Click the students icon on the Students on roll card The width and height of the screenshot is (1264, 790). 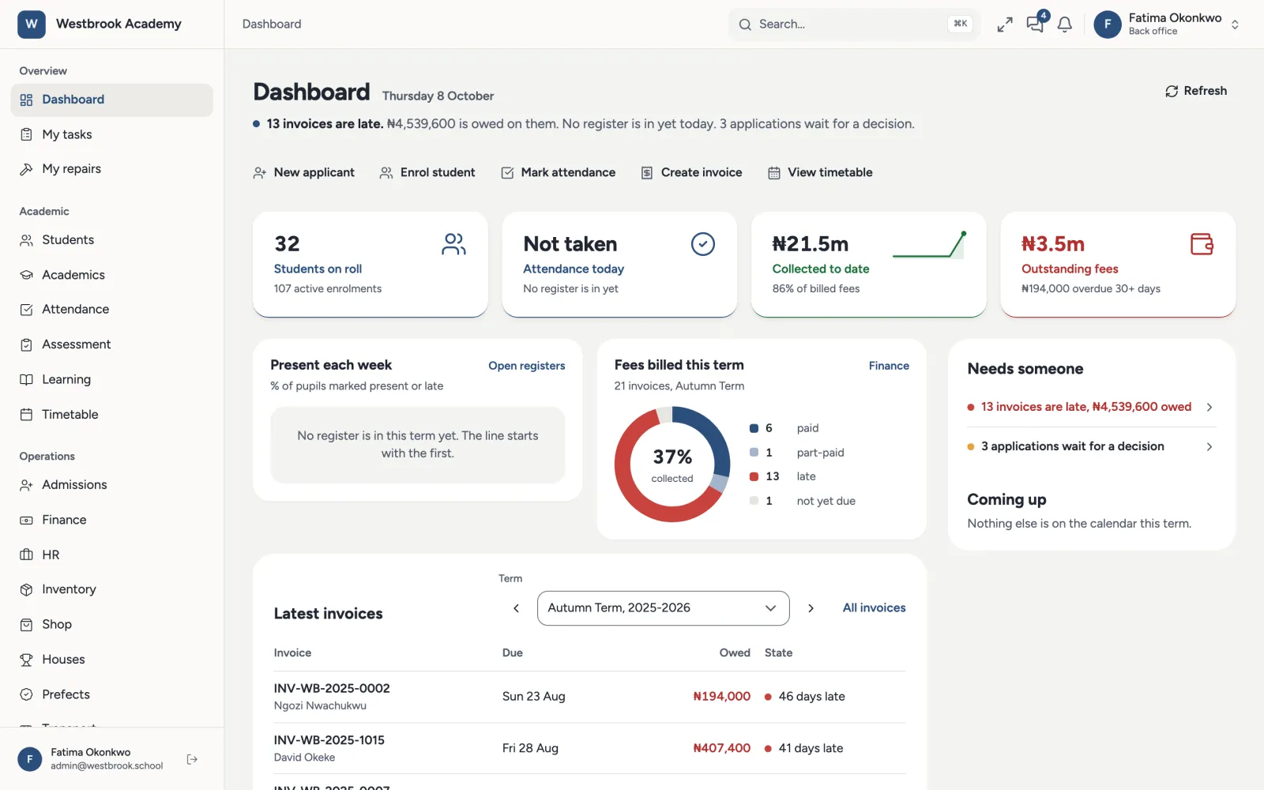click(453, 244)
